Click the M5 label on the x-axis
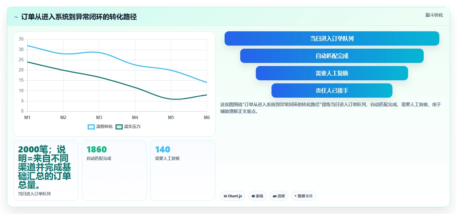Viewport: 457px width, 214px height. pyautogui.click(x=171, y=117)
